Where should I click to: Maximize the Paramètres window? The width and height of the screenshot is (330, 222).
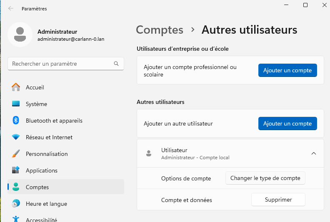click(x=305, y=5)
